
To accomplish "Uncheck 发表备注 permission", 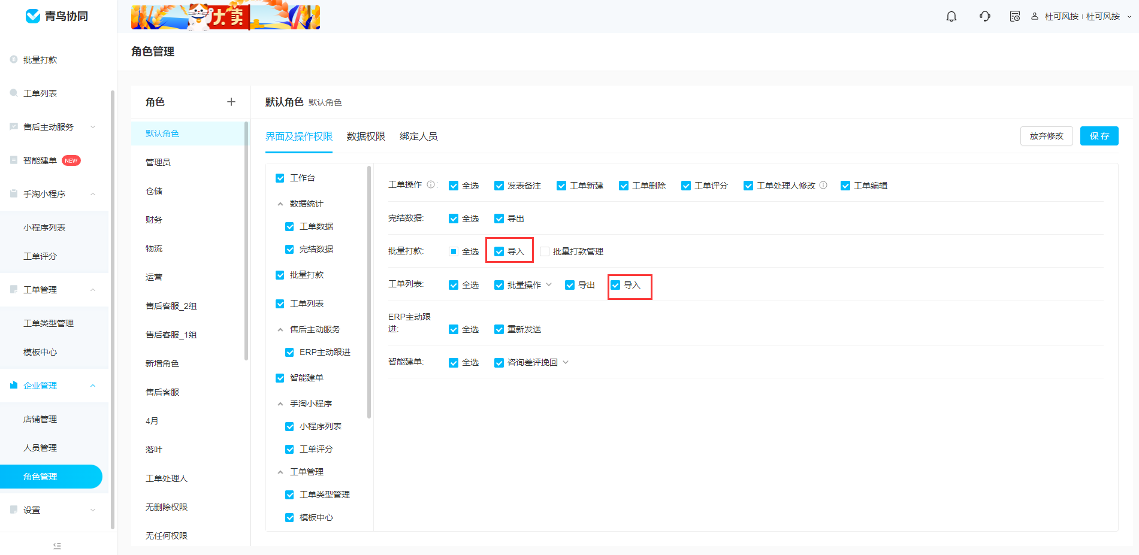I will [499, 186].
